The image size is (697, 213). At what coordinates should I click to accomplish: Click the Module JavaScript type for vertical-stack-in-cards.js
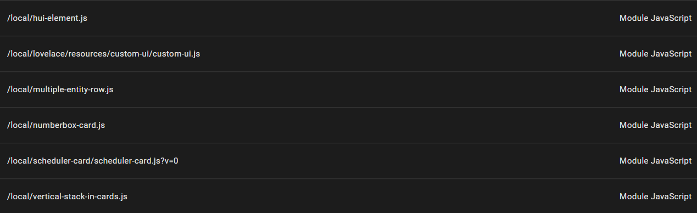tap(655, 197)
